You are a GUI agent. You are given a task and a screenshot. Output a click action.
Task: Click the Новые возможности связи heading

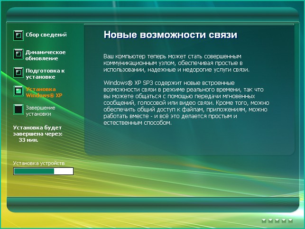coord(170,35)
